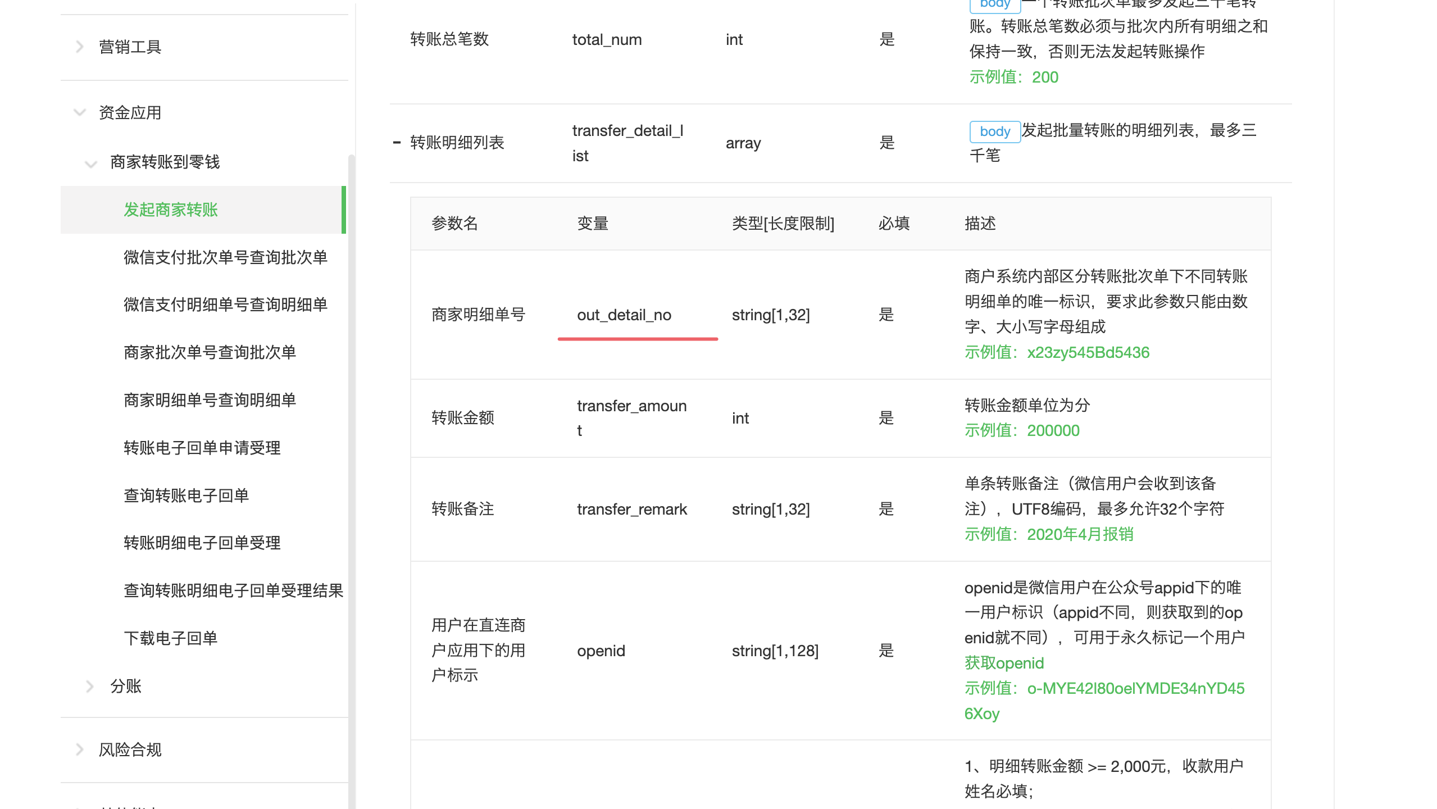Viewport: 1437px width, 809px height.
Task: Expand the 营销工具 section chevron
Action: point(80,47)
